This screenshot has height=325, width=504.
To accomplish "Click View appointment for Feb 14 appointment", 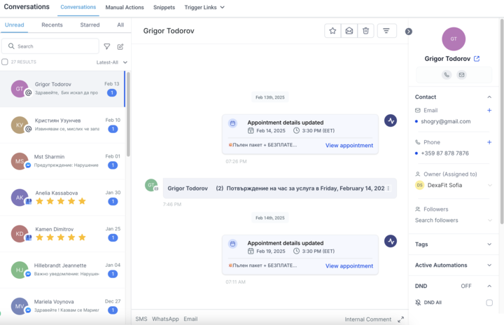I will pyautogui.click(x=349, y=146).
